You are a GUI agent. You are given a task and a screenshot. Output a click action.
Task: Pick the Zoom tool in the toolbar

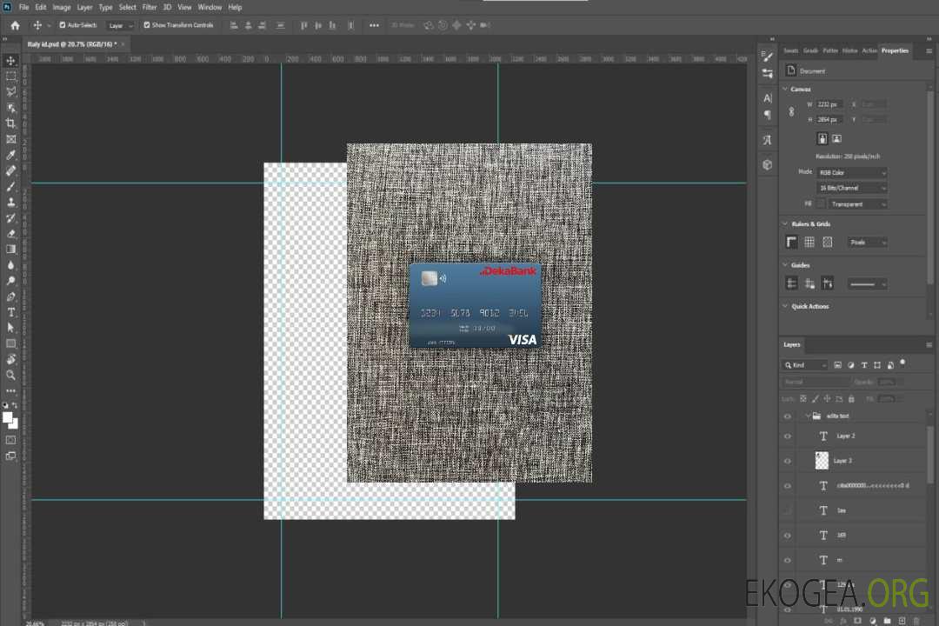11,375
